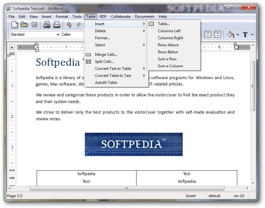This screenshot has width=265, height=208.
Task: Click the vertical scrollbar thumb
Action: 253,86
